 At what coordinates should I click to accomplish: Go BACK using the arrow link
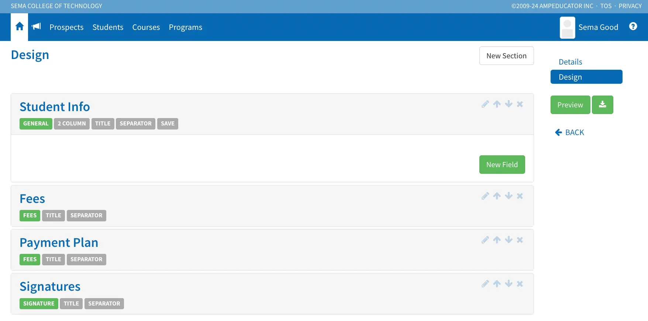(x=569, y=132)
